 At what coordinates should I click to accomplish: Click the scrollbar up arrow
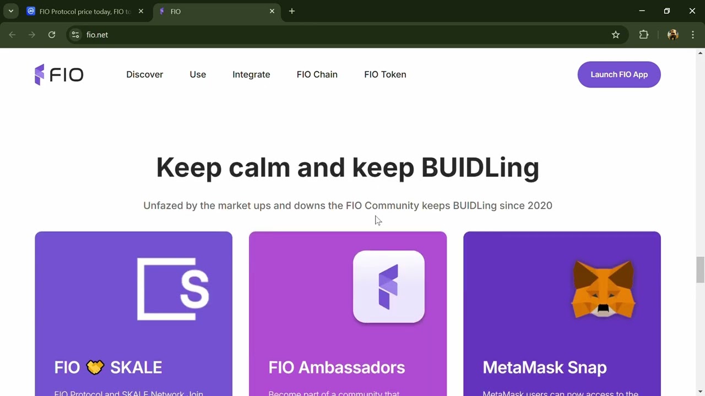pos(700,53)
